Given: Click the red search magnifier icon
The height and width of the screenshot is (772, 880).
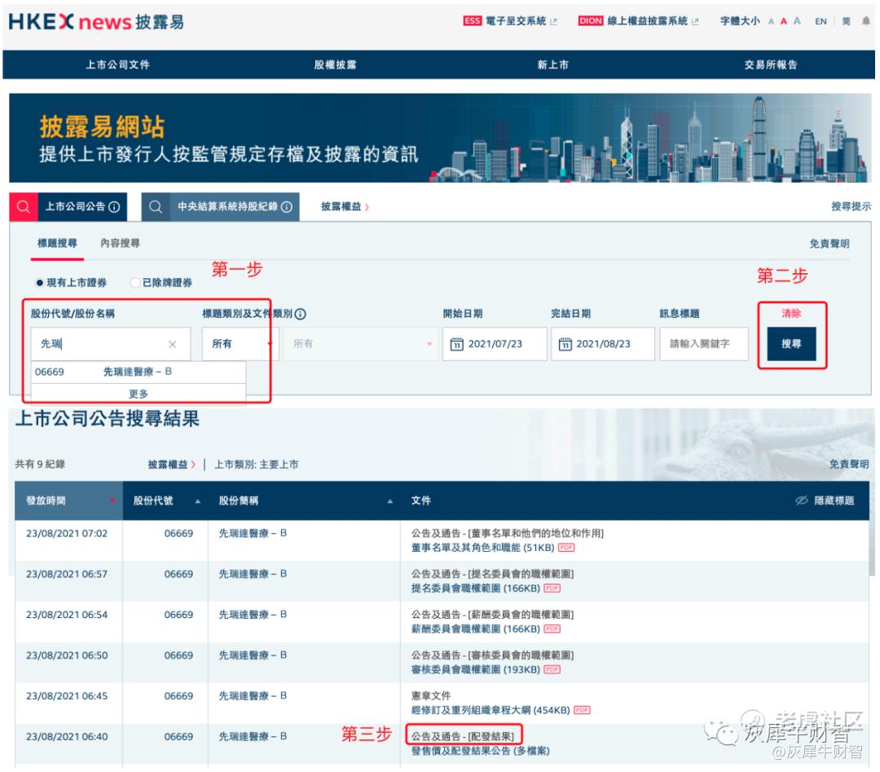Looking at the screenshot, I should coord(24,206).
